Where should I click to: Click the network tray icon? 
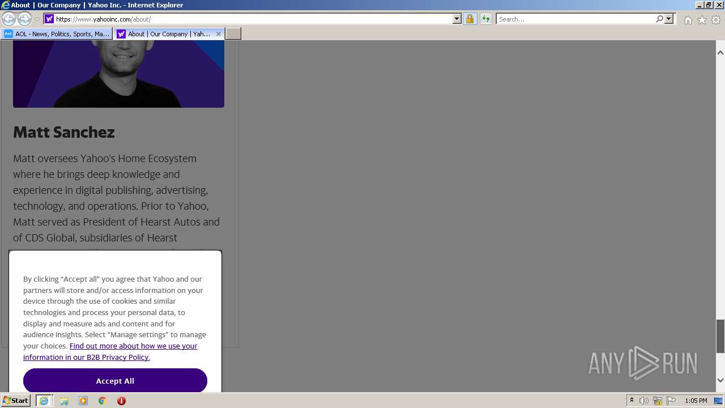click(x=658, y=401)
